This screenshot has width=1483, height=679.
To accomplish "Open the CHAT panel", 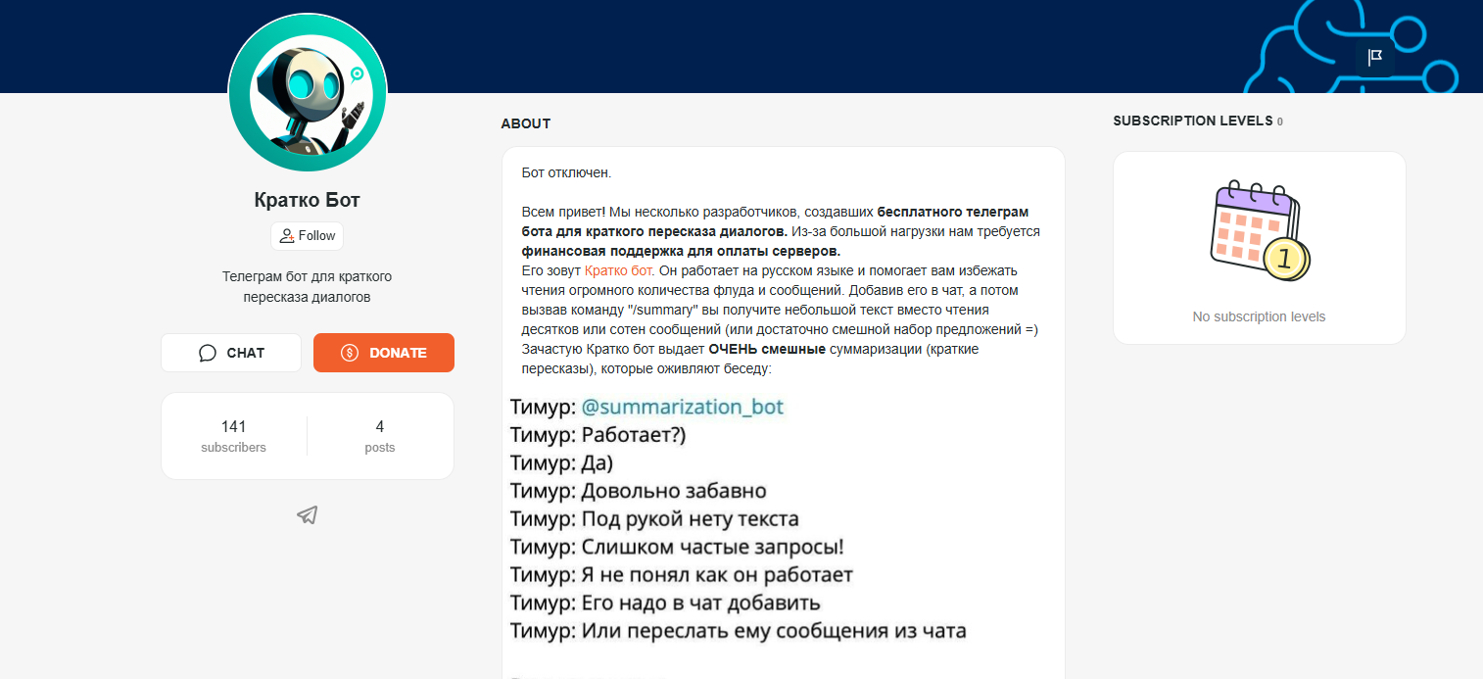I will (x=231, y=353).
